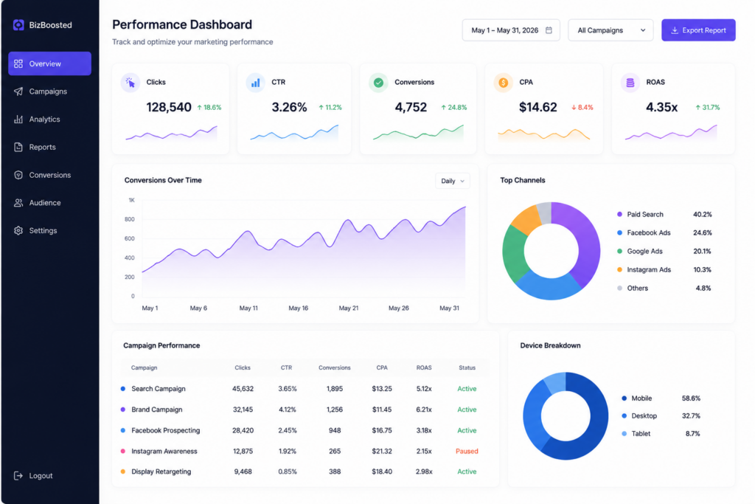Open the Conversions page from the sidebar

pos(49,175)
